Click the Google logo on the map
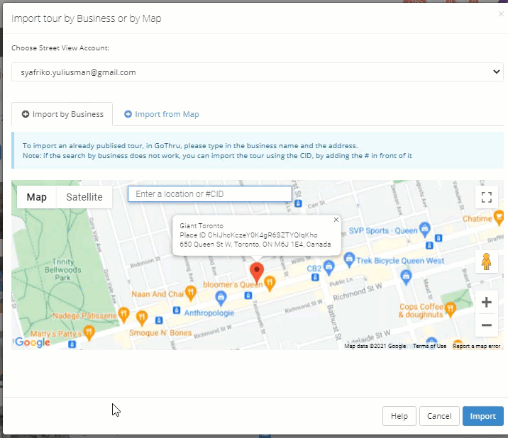 (x=33, y=342)
